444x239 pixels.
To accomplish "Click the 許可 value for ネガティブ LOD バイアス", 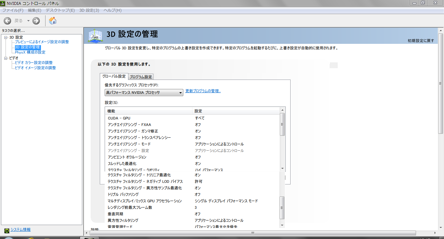I will (x=199, y=182).
